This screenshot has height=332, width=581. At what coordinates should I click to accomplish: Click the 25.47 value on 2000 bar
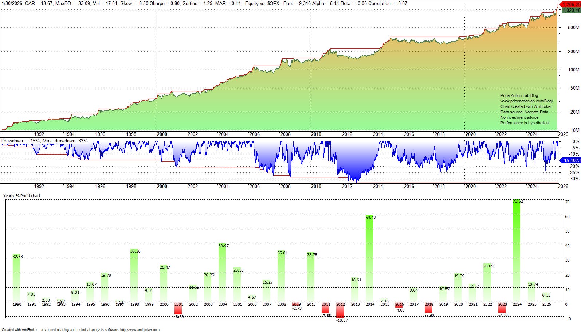click(165, 267)
